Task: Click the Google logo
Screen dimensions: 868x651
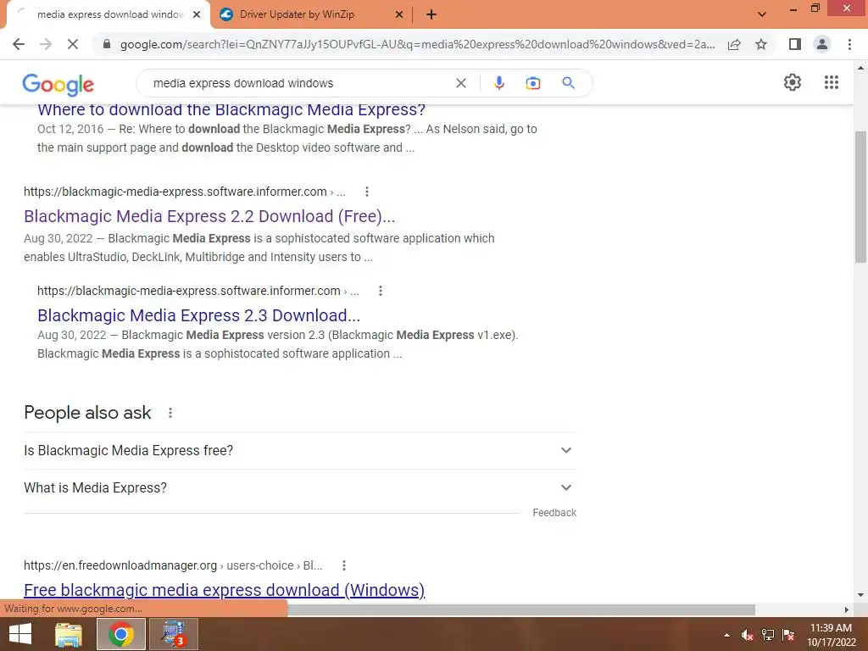Action: coord(58,84)
